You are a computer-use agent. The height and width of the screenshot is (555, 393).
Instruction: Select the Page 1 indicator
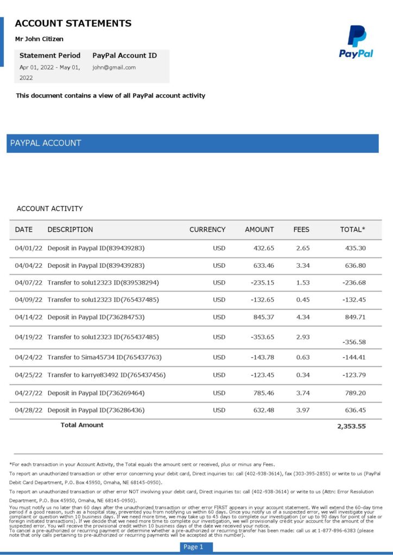pos(193,547)
